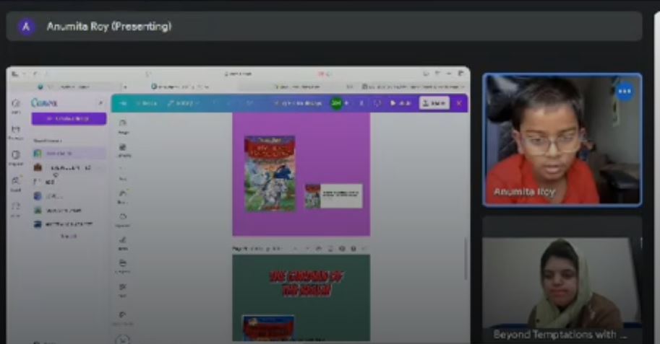Switch to the first browser tab
Image resolution: width=660 pixels, height=344 pixels.
click(65, 87)
